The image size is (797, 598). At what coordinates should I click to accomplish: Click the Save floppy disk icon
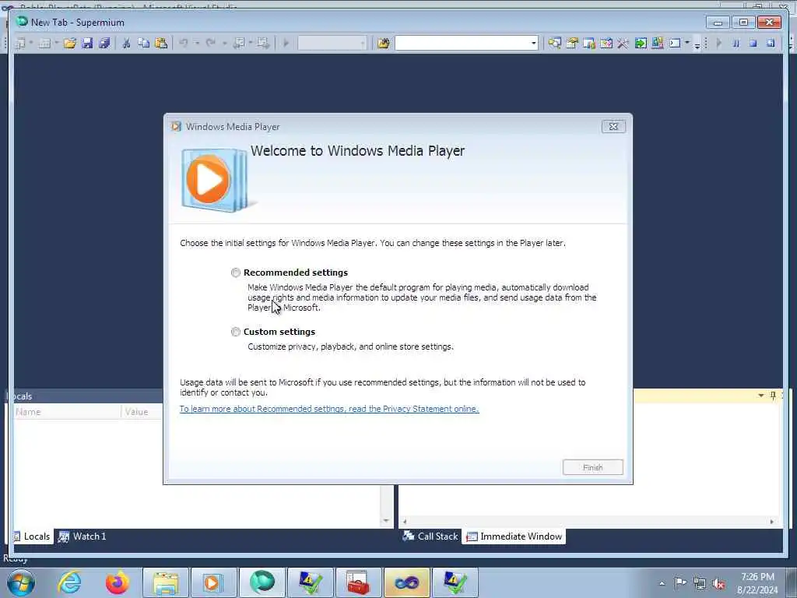coord(87,44)
